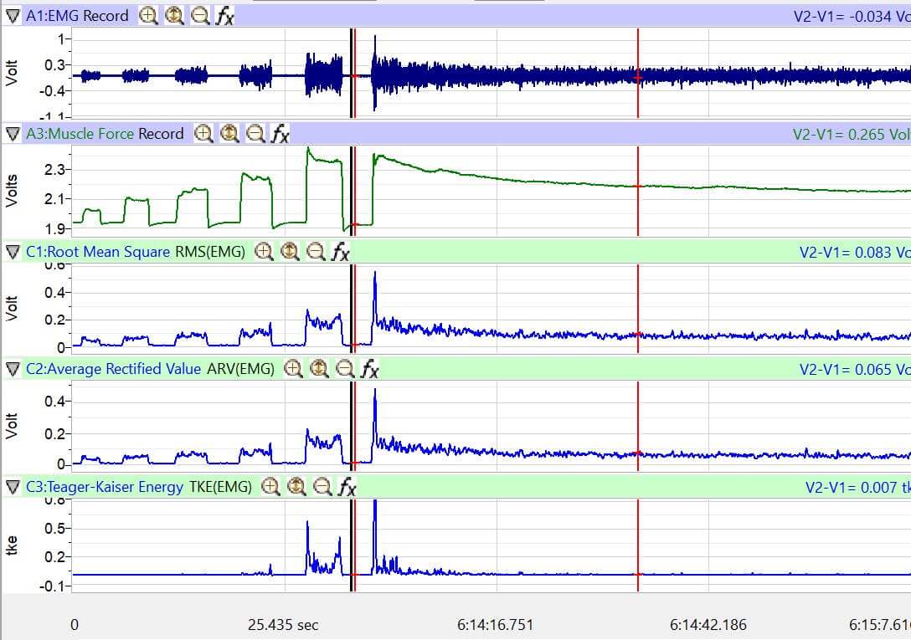Zoom in on the Teager-Kaiser Energy channel

click(269, 487)
